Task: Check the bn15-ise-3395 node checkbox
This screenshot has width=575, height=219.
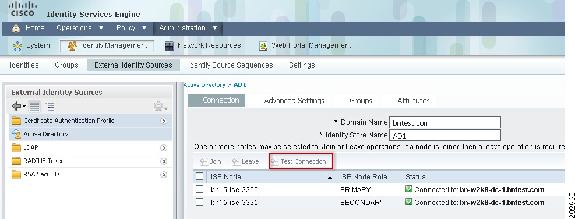Action: (199, 202)
